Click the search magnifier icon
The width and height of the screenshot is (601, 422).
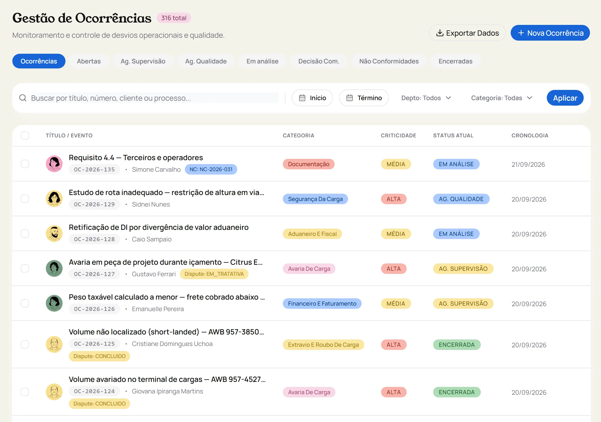[x=23, y=98]
